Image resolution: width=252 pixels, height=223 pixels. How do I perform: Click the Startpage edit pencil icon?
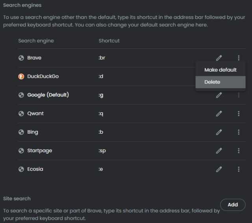tap(219, 151)
